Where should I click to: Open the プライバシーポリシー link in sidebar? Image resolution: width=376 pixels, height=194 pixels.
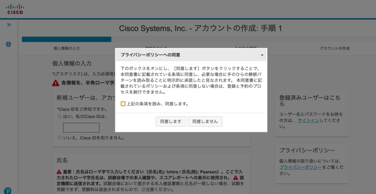(301, 167)
